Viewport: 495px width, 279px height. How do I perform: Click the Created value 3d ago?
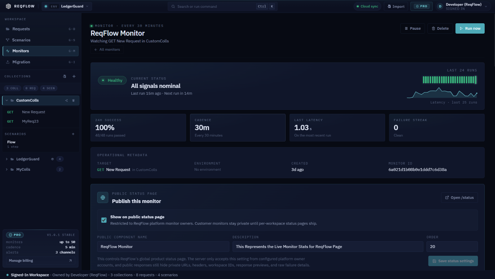pos(298,170)
